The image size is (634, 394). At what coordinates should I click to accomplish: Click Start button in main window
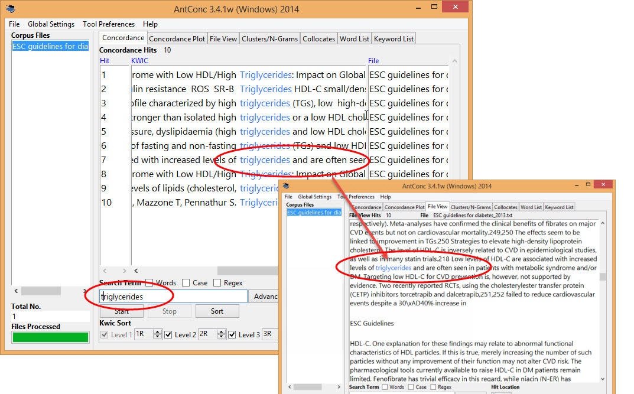coord(122,311)
